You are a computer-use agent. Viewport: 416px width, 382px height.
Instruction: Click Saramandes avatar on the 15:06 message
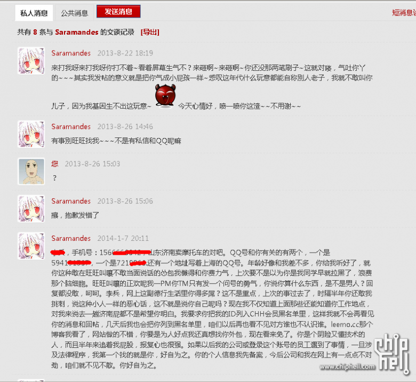coord(31,209)
